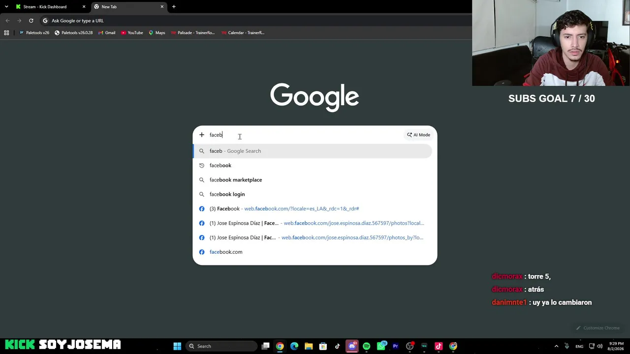Viewport: 630px width, 354px height.
Task: Open the black TikTok taskbar icon
Action: point(337,346)
